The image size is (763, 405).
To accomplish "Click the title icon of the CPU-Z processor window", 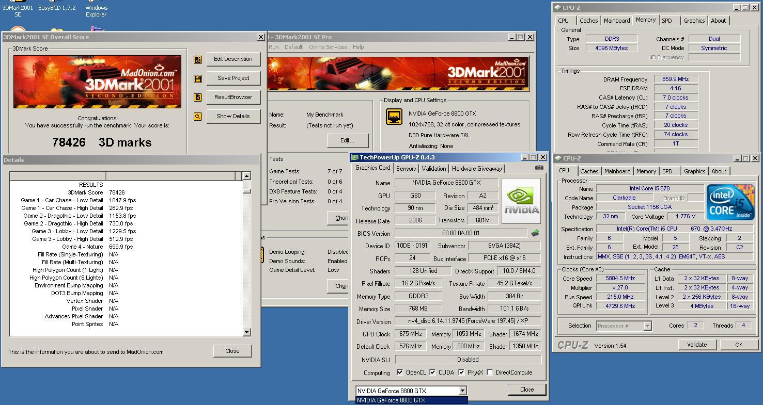I will (557, 158).
